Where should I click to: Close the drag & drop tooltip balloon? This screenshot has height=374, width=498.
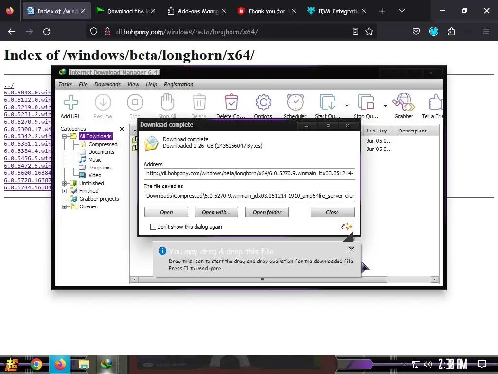pyautogui.click(x=351, y=249)
